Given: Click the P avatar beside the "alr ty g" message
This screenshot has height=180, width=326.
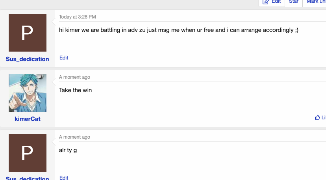Looking at the screenshot, I should 28,153.
